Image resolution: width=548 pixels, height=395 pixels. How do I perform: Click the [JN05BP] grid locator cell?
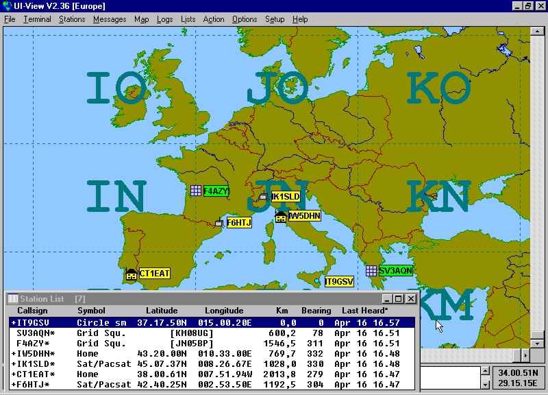tap(192, 343)
